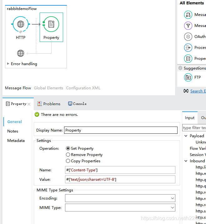Select the Metadata section in sidebar
Viewport: 206px width, 224px height.
coord(16,141)
